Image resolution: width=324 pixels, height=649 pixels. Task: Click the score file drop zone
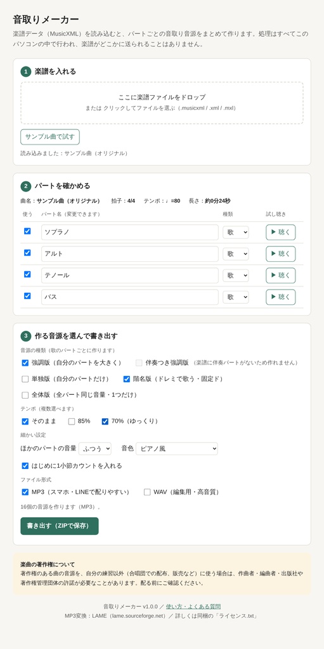[162, 103]
